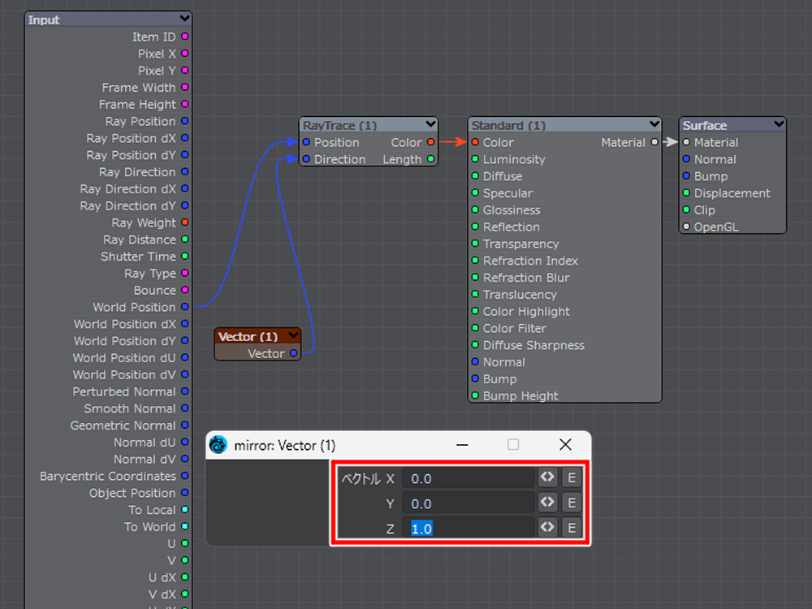Click the Vector node output connector dot
Viewport: 812px width, 609px height.
[x=293, y=353]
